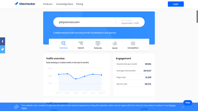Click the Login button
Viewport: 198px width, 111px height.
tap(176, 4)
